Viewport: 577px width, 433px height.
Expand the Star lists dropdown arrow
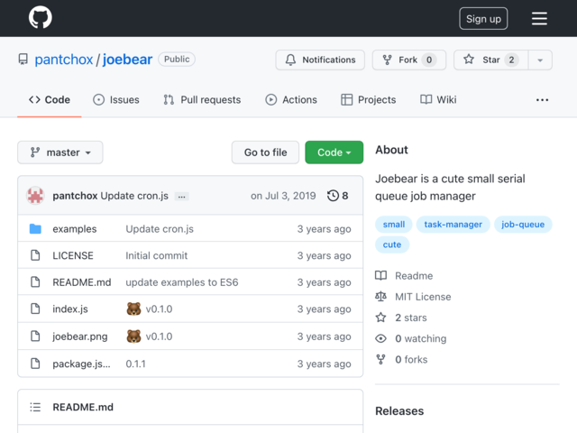(540, 60)
